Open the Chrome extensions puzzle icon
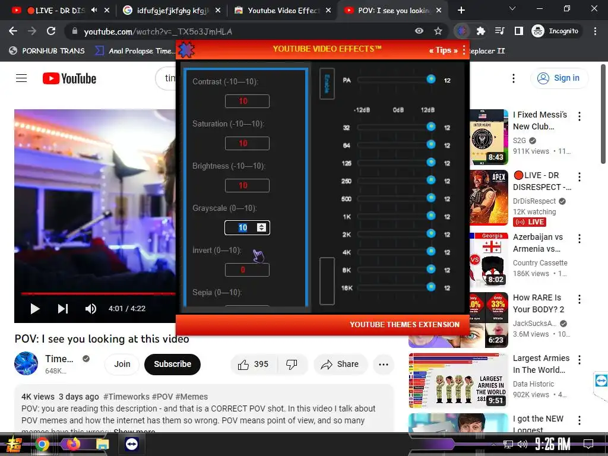The image size is (608, 456). tap(481, 31)
